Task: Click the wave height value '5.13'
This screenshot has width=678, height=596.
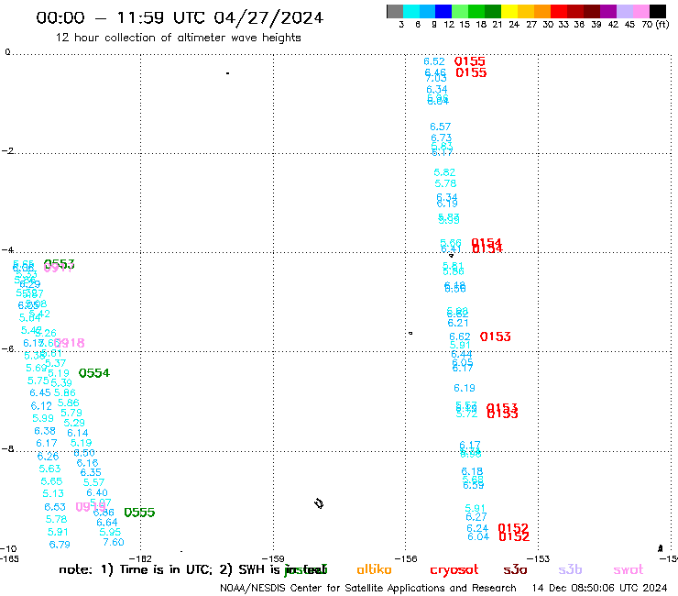Action: (x=53, y=493)
